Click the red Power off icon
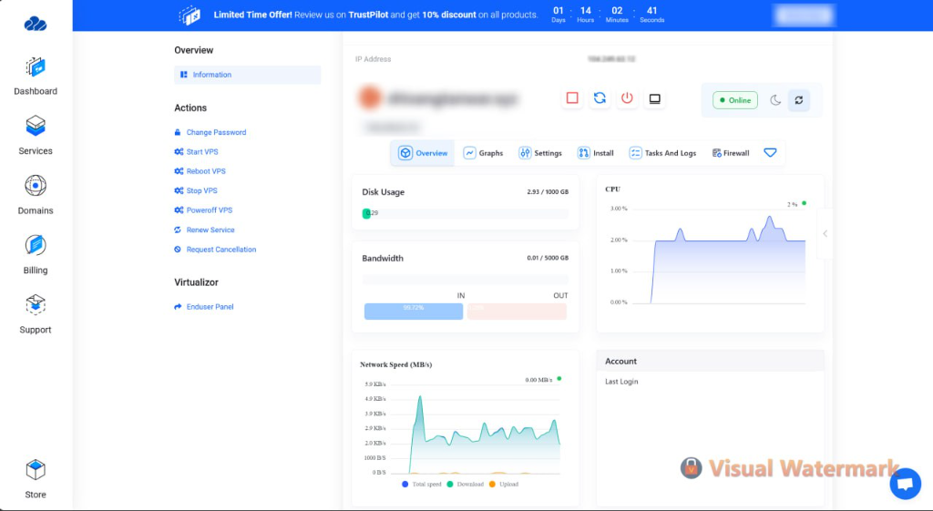This screenshot has height=511, width=933. click(x=627, y=98)
